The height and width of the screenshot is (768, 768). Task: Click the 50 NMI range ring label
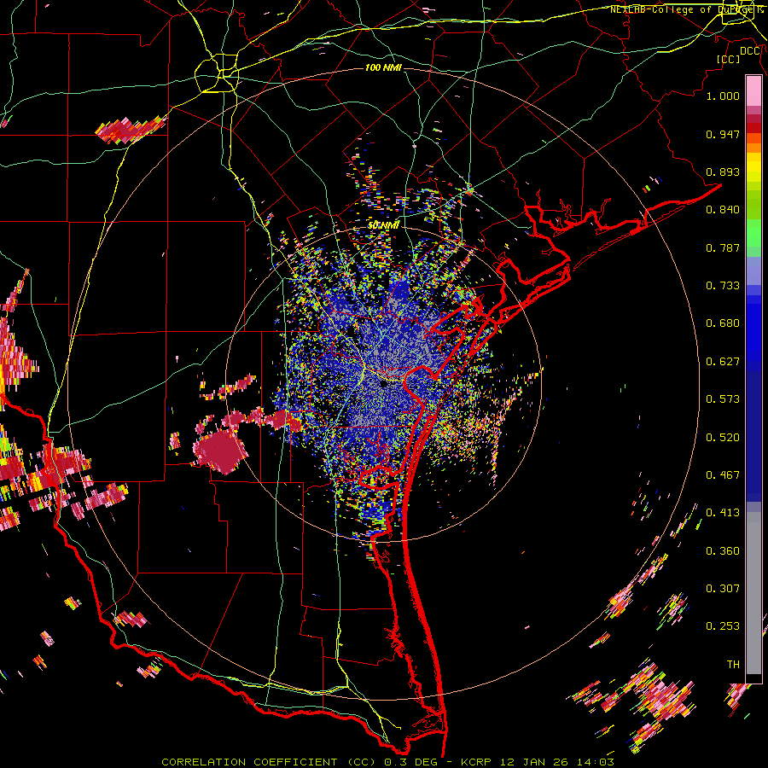coord(383,225)
